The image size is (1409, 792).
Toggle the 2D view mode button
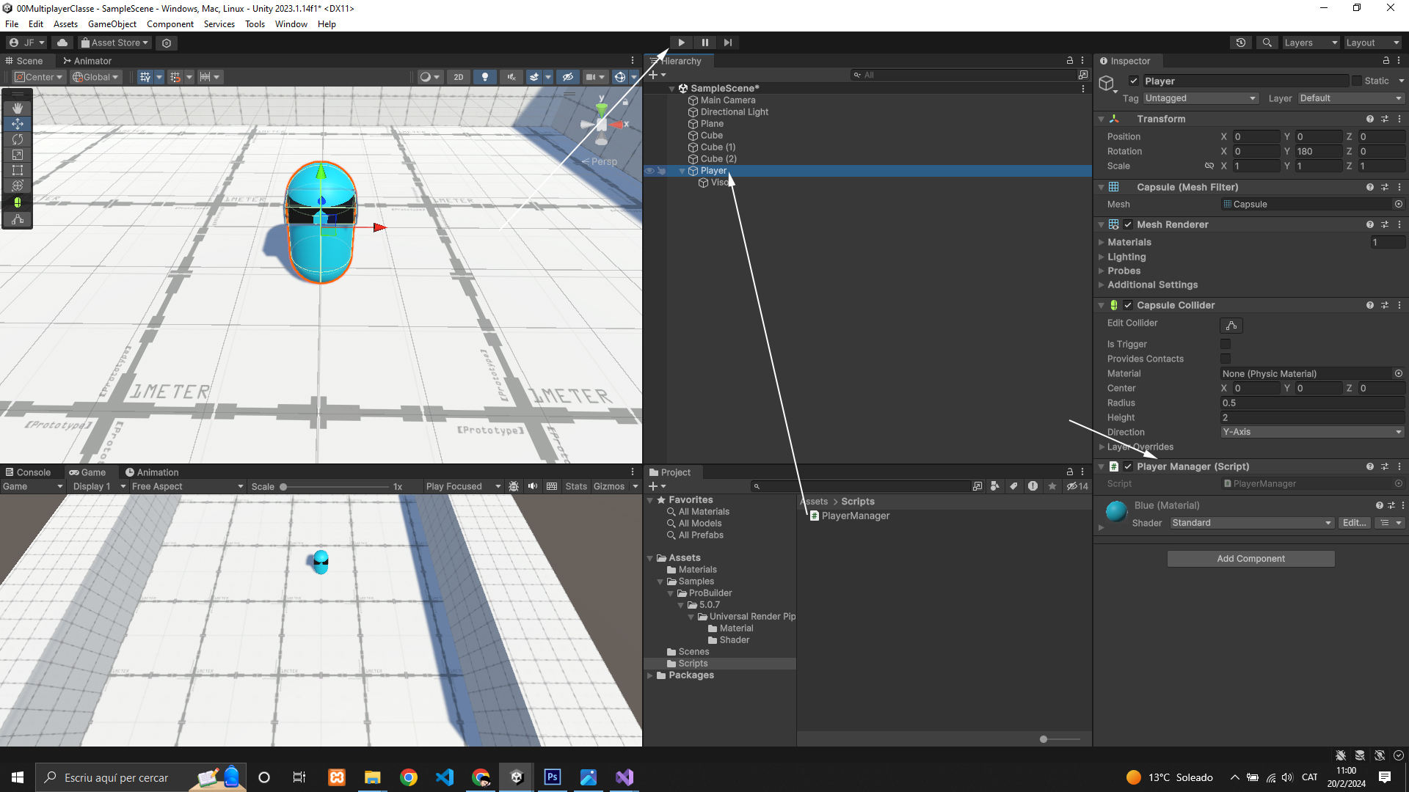(459, 77)
